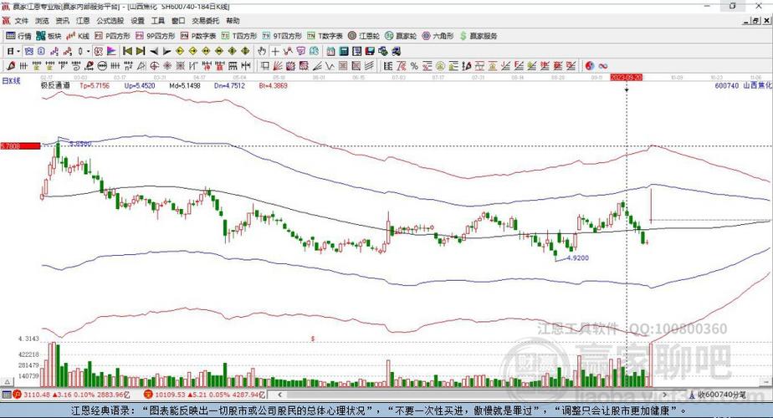Click the 收600740分笔 status entry
Viewport: 773px width, 418px height.
pos(718,395)
